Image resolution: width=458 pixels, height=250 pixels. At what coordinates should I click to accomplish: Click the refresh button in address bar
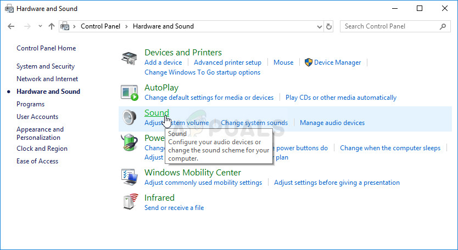click(329, 26)
